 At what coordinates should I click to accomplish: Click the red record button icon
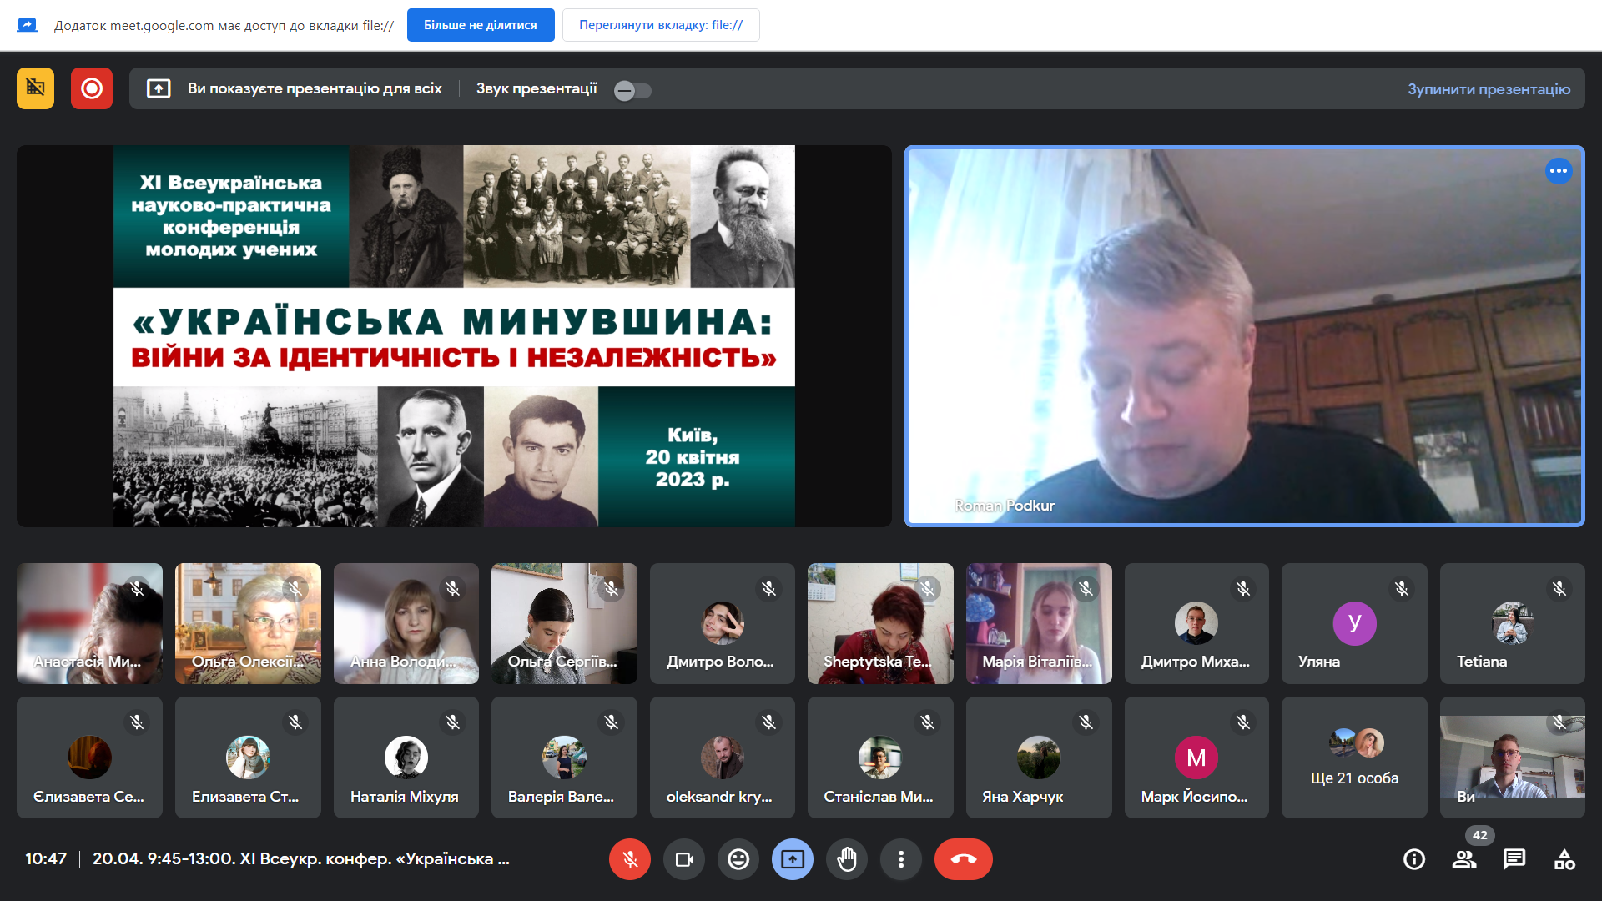click(92, 88)
